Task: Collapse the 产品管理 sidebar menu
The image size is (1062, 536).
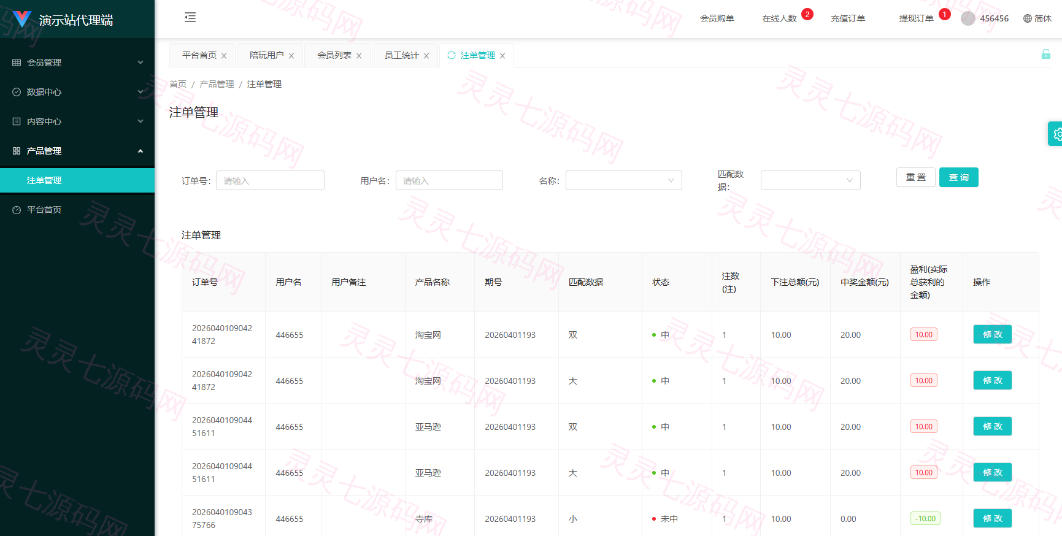Action: pos(77,151)
